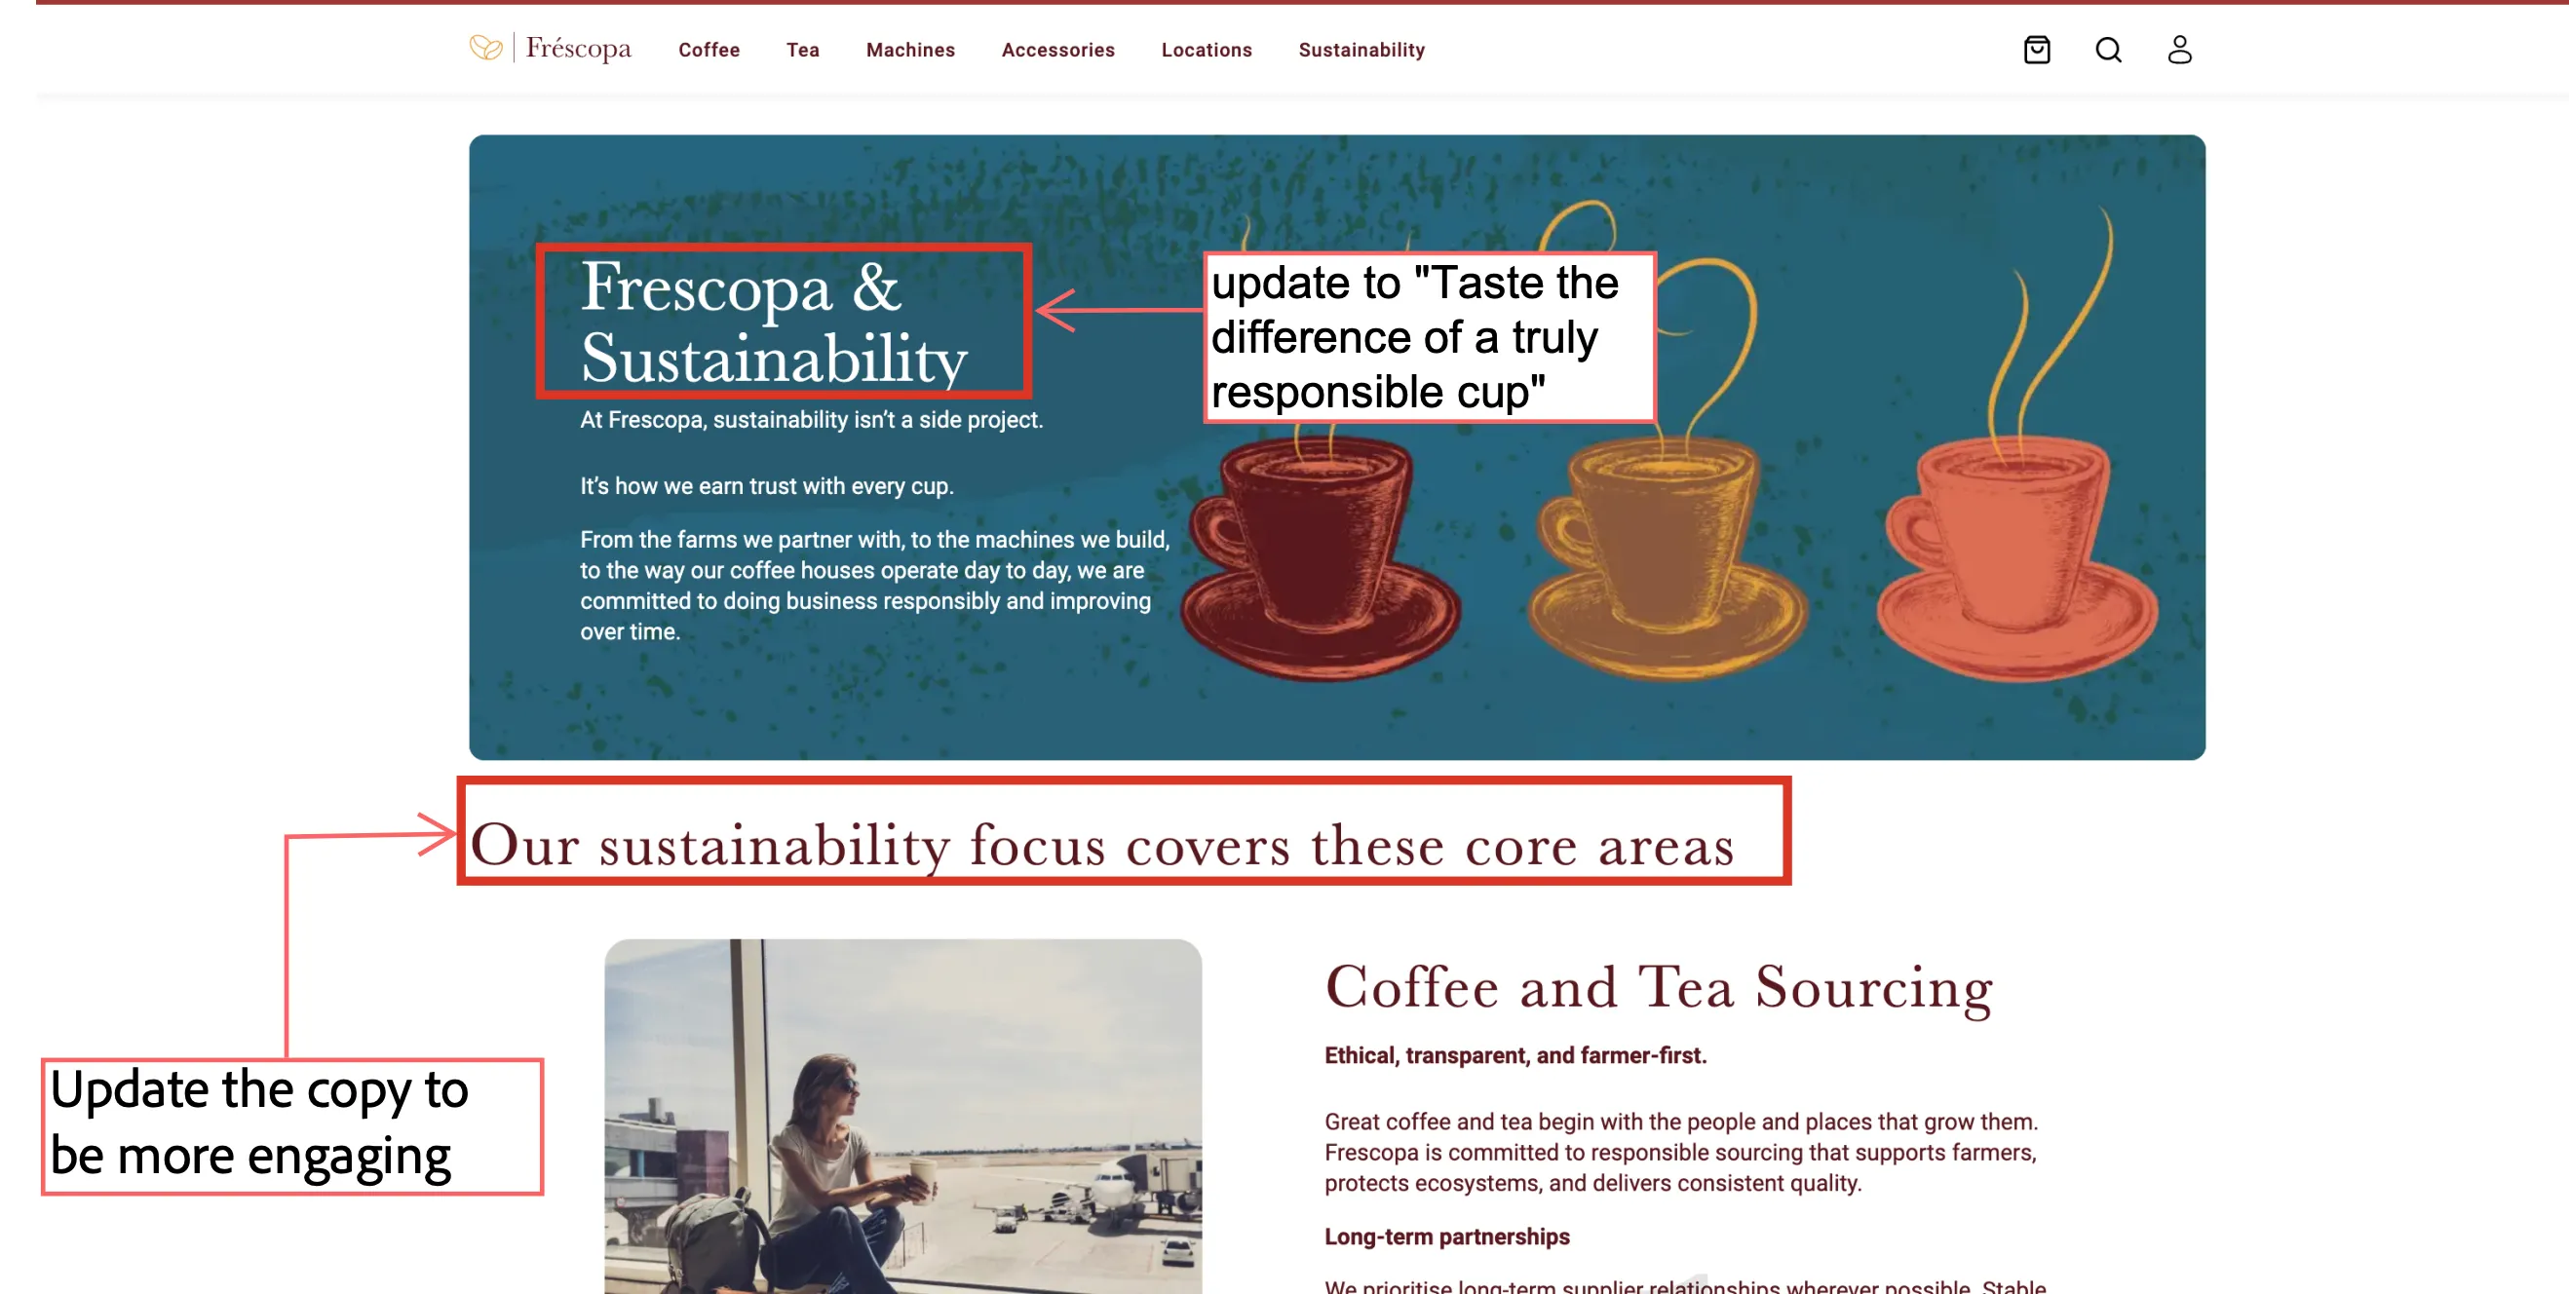Click the dark red coffee cup illustration

pyautogui.click(x=1322, y=556)
